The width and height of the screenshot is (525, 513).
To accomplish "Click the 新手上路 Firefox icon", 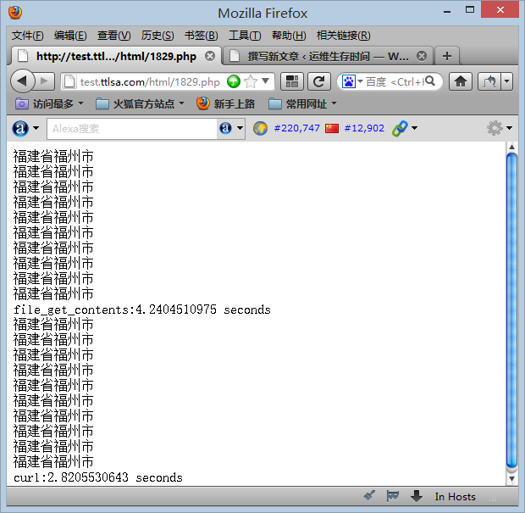I will click(203, 103).
